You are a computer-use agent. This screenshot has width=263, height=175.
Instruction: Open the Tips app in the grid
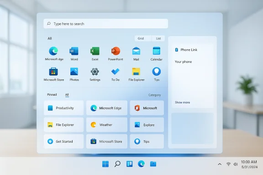pos(157,72)
